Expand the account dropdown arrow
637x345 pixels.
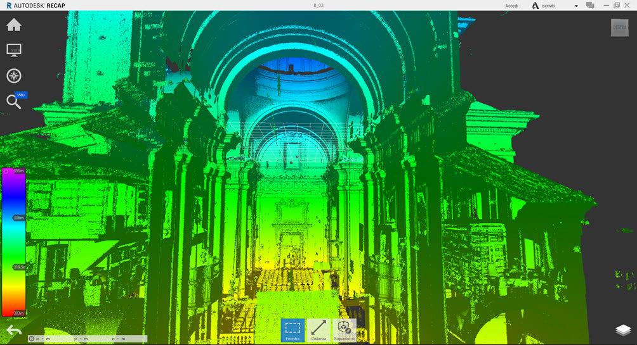click(576, 6)
